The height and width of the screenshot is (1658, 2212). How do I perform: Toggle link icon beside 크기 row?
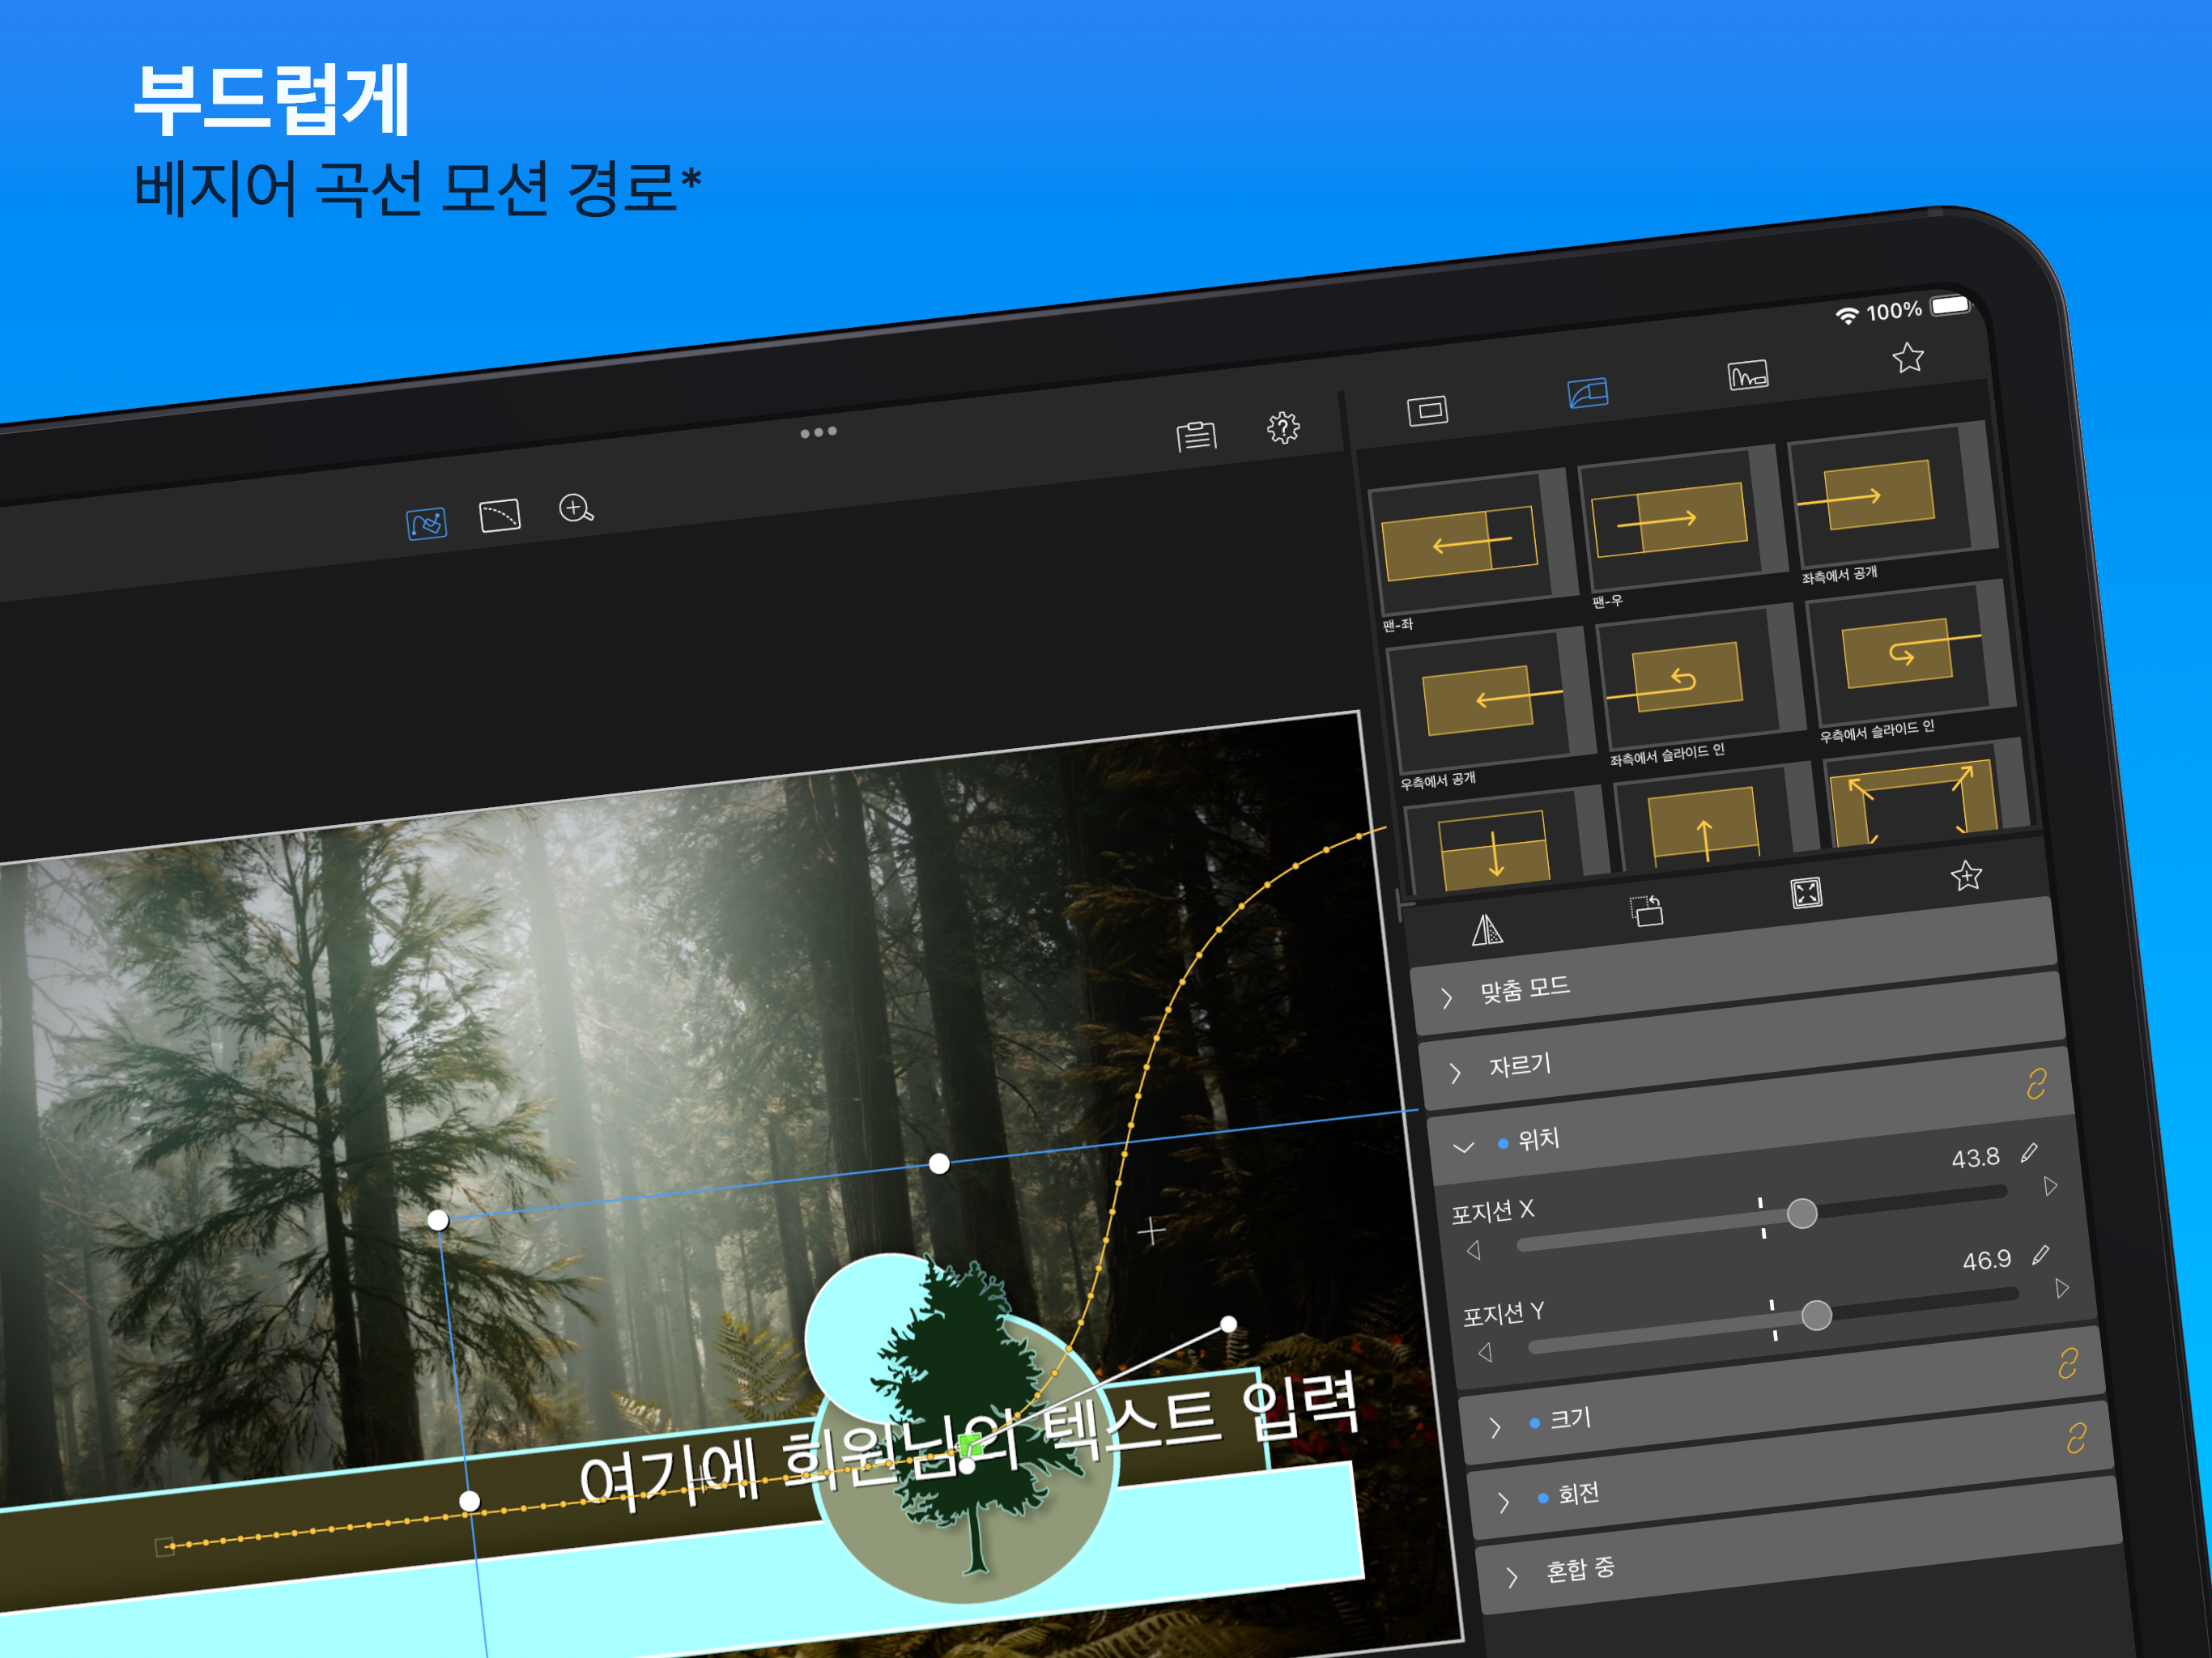[x=2076, y=1438]
